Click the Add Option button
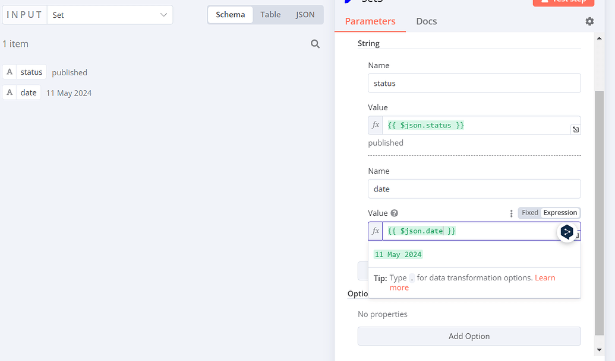This screenshot has width=615, height=361. point(469,336)
